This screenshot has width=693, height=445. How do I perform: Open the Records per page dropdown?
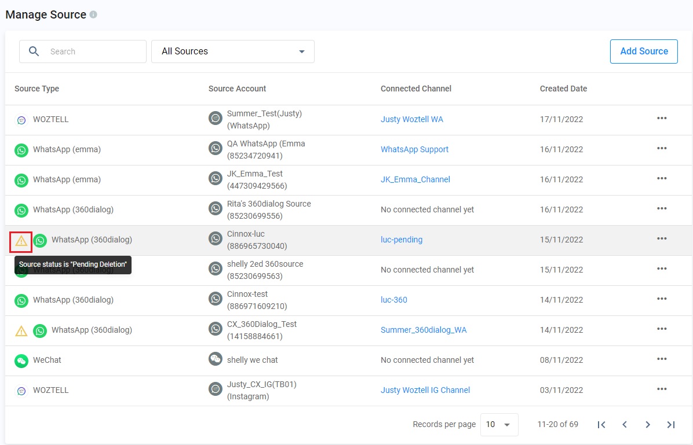tap(499, 425)
